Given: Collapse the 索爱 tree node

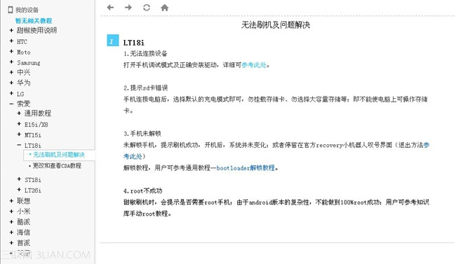Looking at the screenshot, I should click(x=11, y=104).
